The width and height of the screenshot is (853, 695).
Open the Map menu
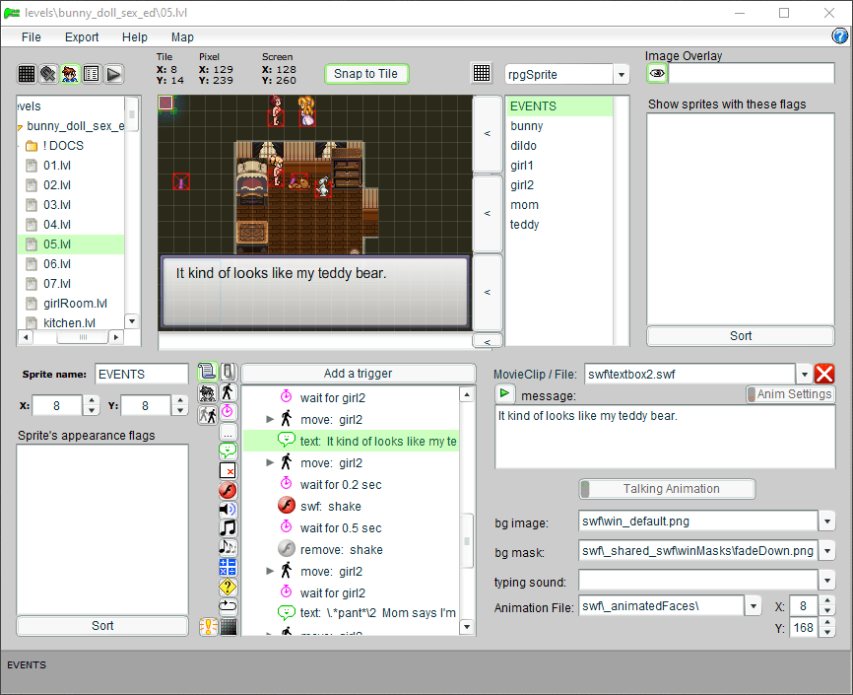182,37
